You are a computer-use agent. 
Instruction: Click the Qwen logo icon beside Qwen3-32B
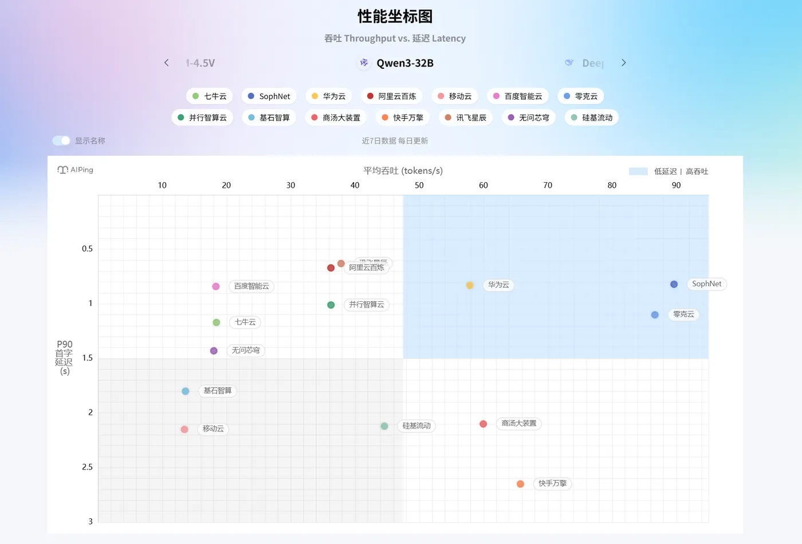click(364, 63)
